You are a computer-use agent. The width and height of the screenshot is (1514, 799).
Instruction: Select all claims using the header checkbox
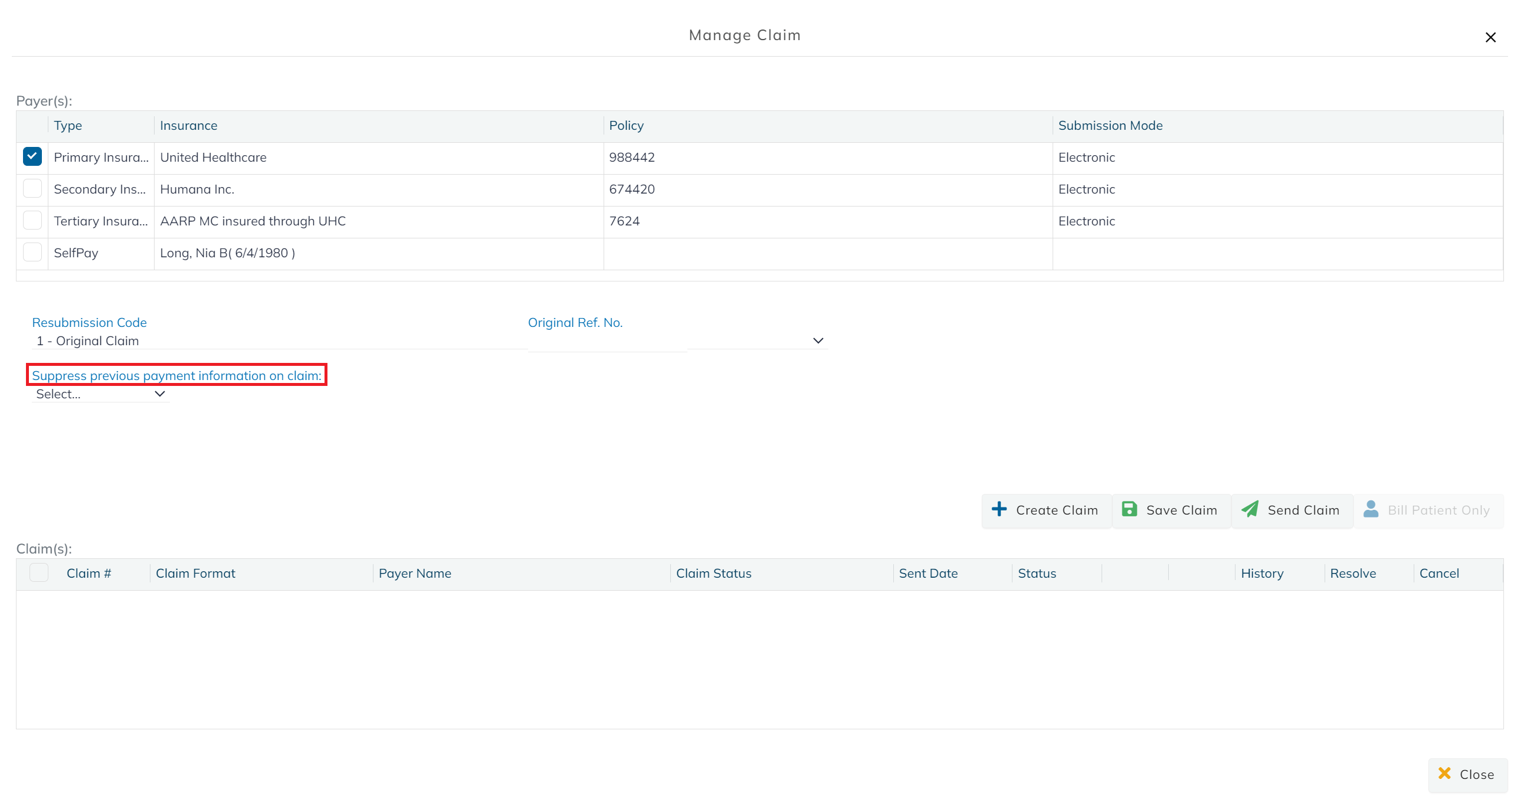(x=39, y=572)
